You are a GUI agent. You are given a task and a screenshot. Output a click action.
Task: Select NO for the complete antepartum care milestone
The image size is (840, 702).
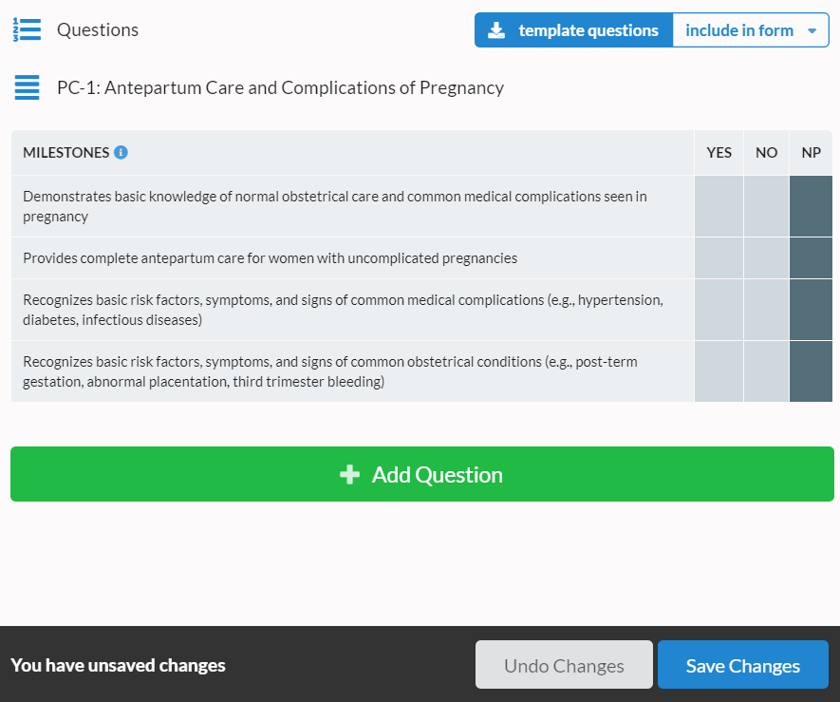(766, 257)
